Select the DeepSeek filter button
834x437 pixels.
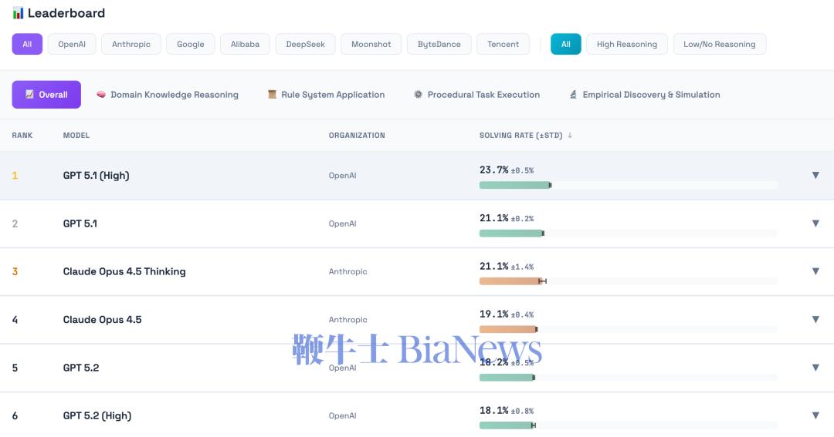pyautogui.click(x=304, y=44)
